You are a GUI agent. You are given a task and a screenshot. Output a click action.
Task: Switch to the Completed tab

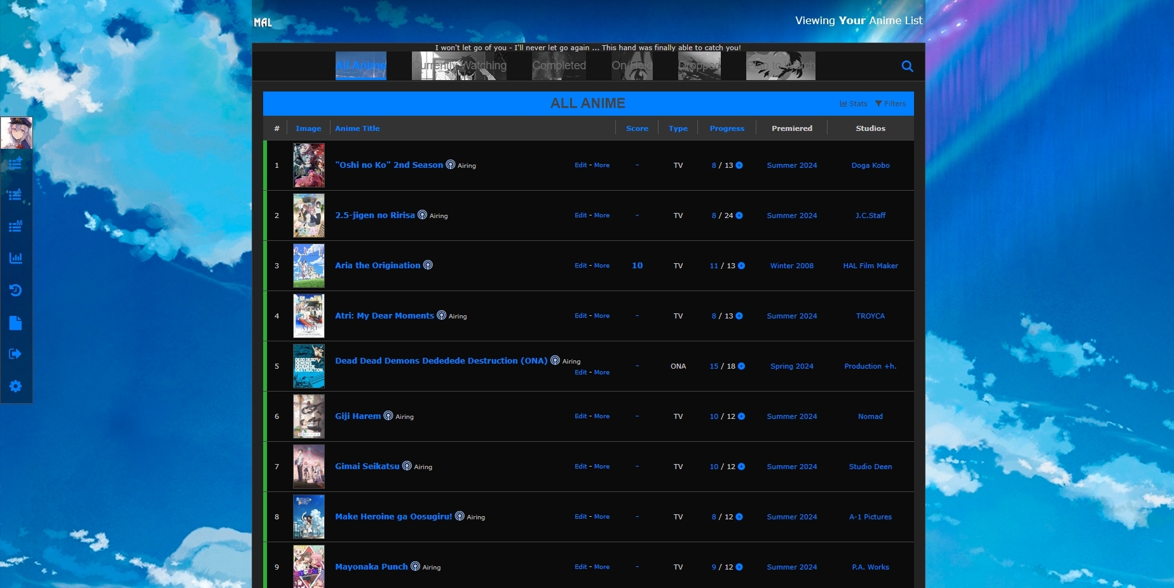point(559,65)
